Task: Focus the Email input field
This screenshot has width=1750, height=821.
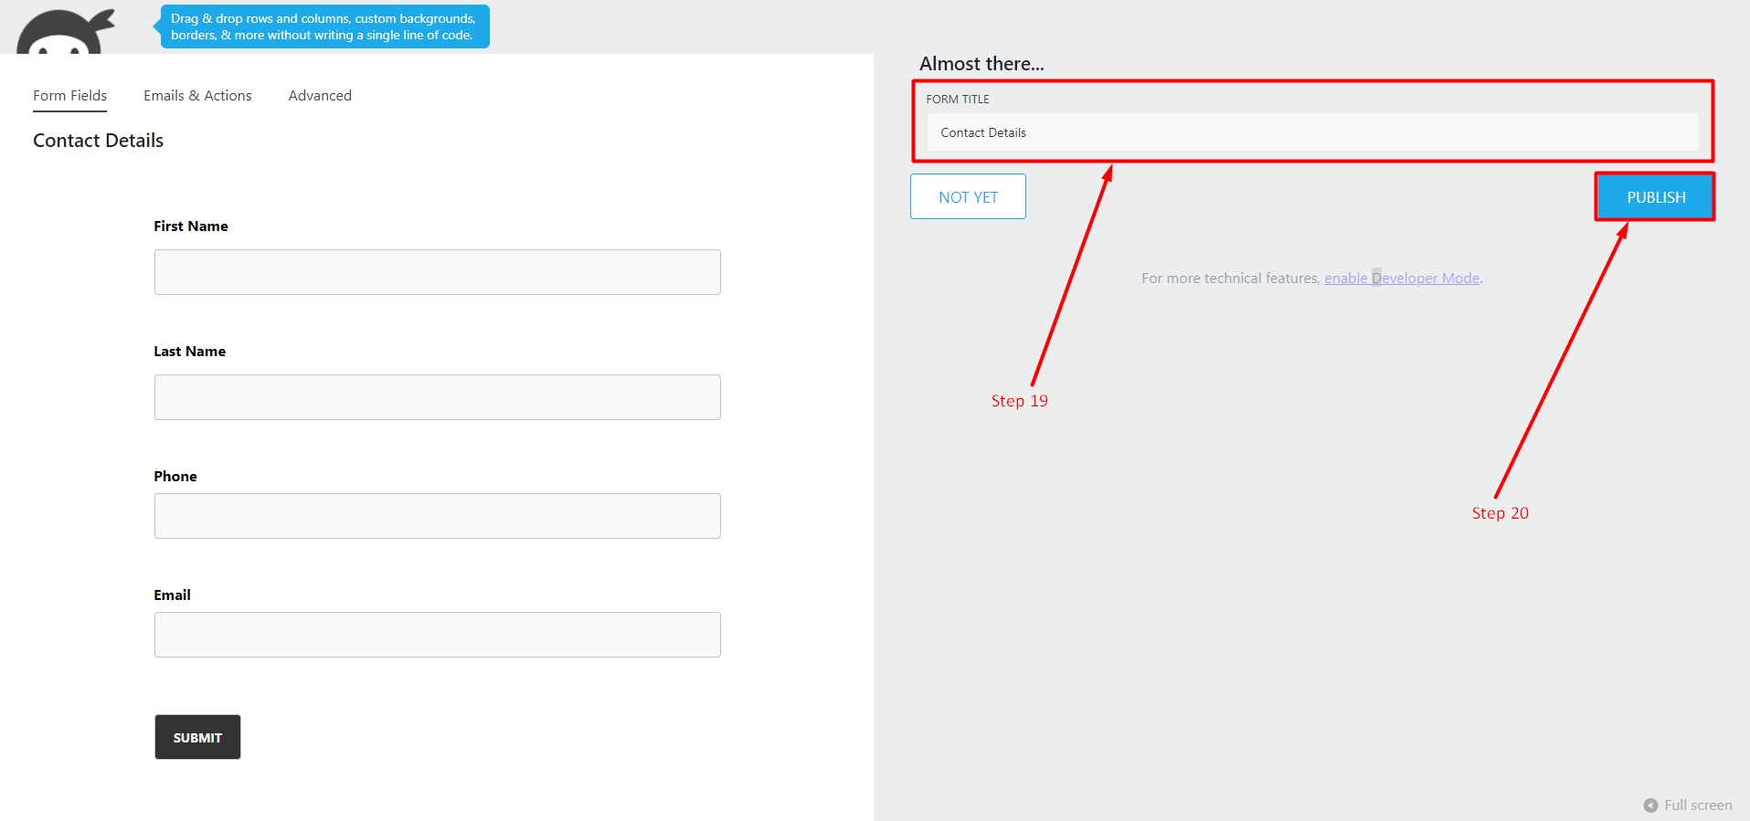Action: pos(438,635)
